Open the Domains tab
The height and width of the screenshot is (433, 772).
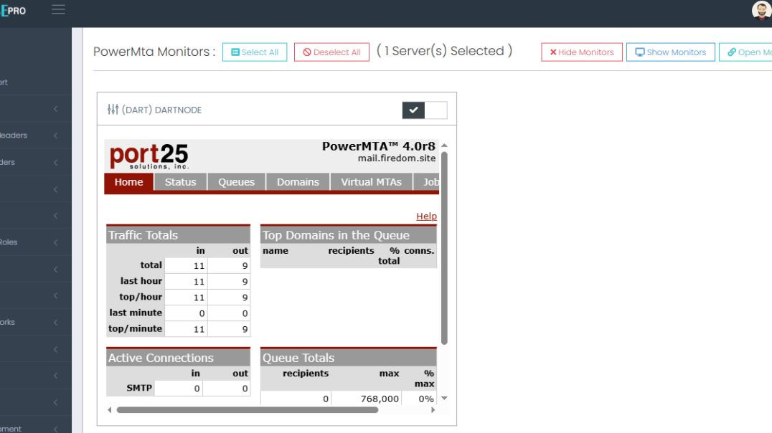click(298, 182)
